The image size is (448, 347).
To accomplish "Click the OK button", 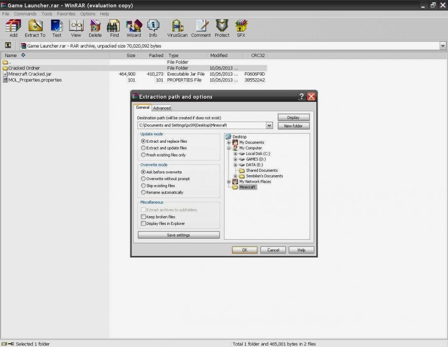I will [x=245, y=250].
